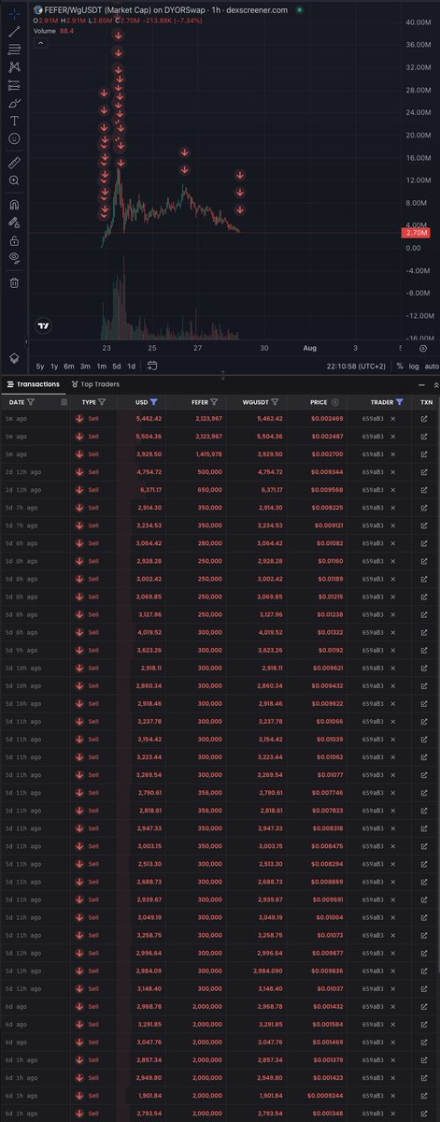Set chart range to 1y
The height and width of the screenshot is (1122, 440).
click(x=54, y=367)
